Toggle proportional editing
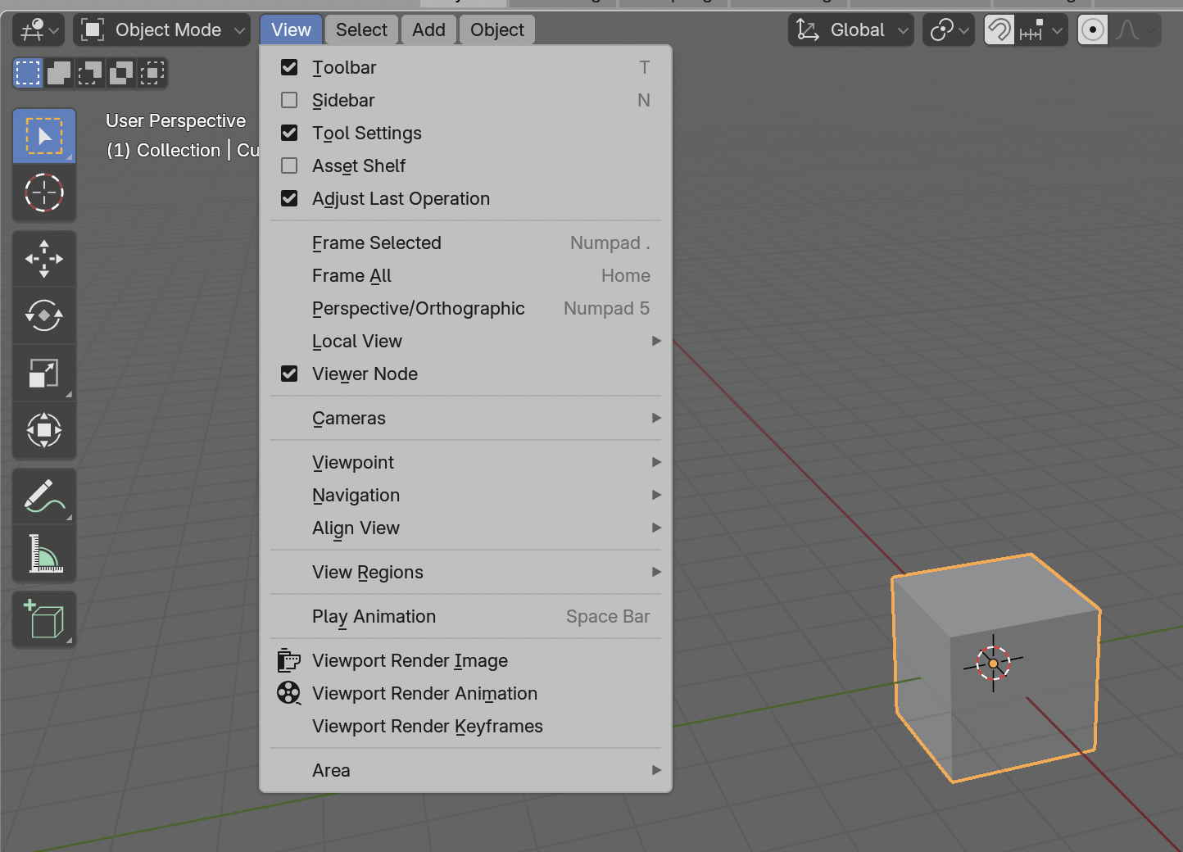Screen dimensions: 1183x852 (x=1093, y=30)
